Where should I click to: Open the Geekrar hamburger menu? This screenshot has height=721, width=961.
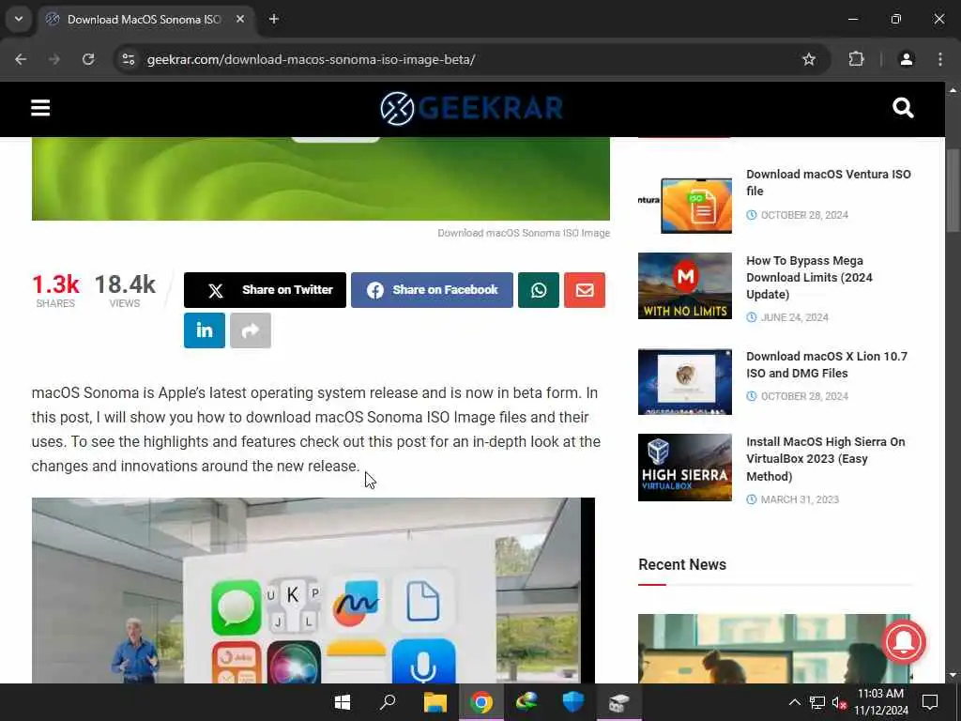point(40,108)
